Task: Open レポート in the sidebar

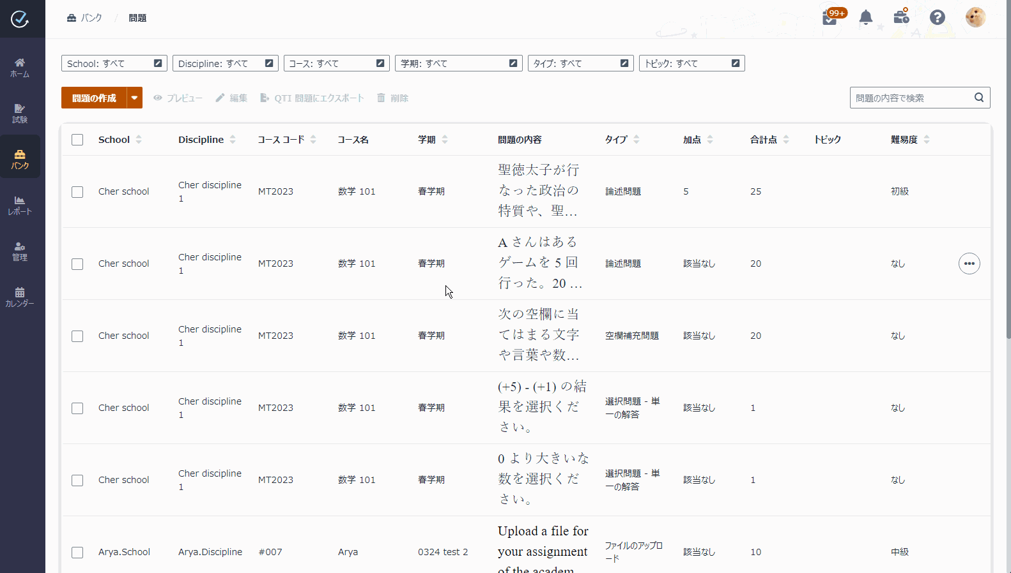Action: 20,205
